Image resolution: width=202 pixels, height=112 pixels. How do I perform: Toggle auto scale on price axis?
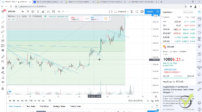(157, 101)
